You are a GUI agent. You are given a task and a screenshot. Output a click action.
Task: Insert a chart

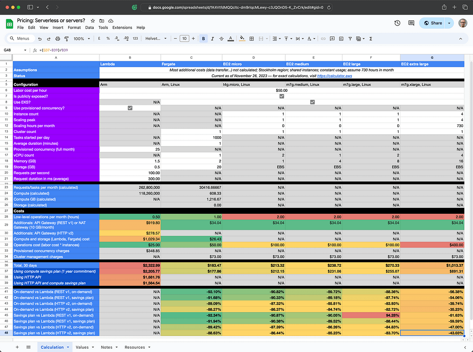pos(341,39)
